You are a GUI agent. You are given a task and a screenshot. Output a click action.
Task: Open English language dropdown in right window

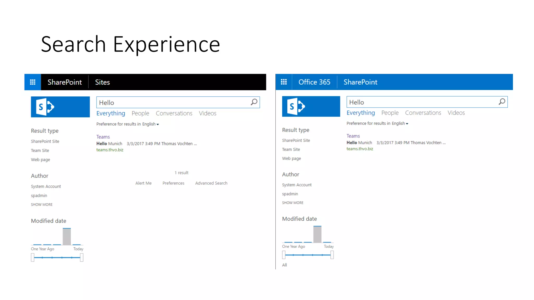coord(400,123)
